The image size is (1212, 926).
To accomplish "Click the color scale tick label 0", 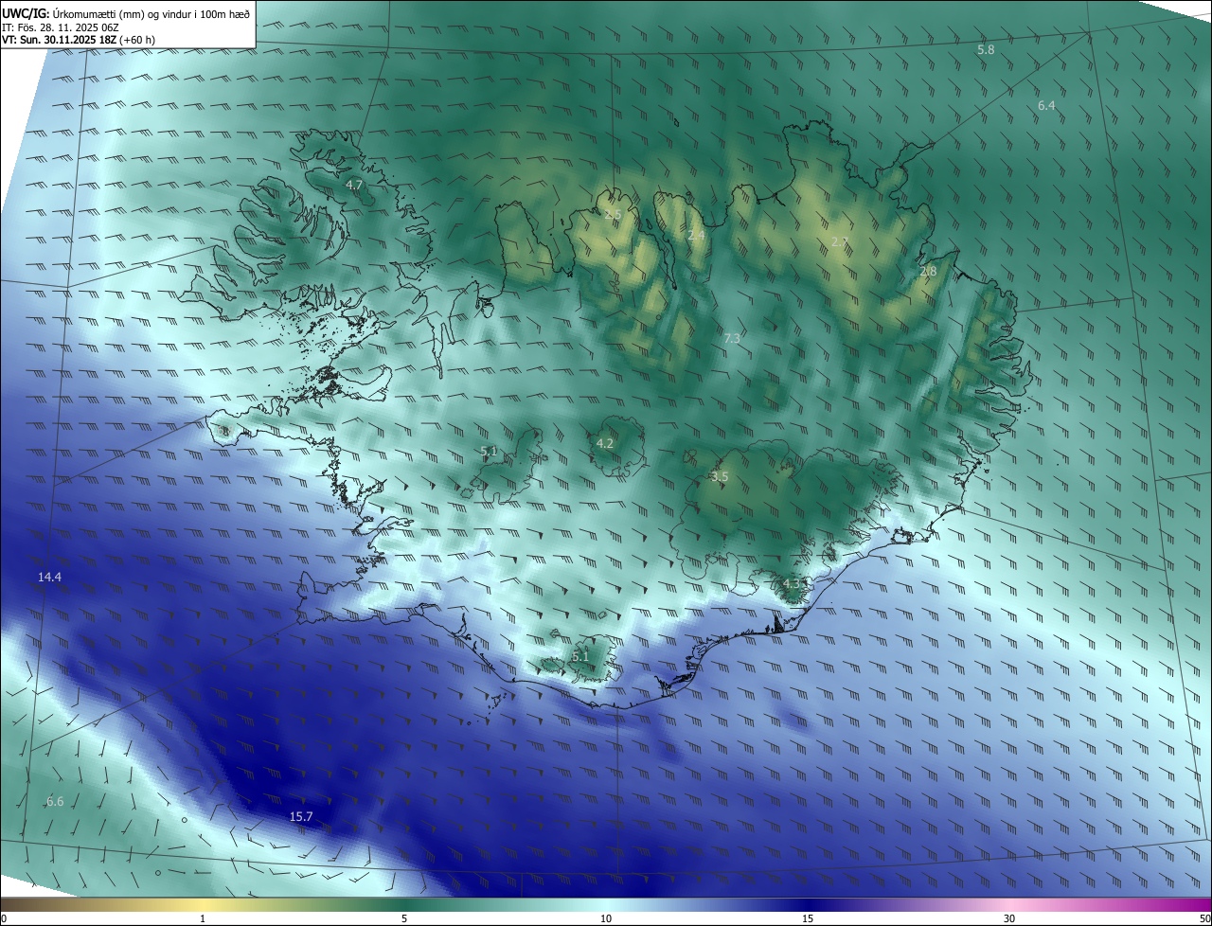I will point(4,919).
